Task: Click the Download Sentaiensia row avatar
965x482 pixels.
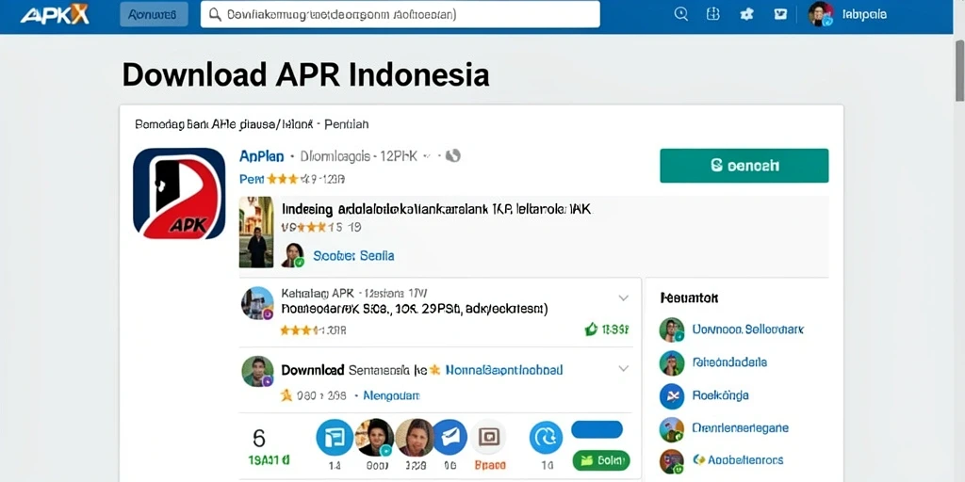Action: [x=257, y=371]
